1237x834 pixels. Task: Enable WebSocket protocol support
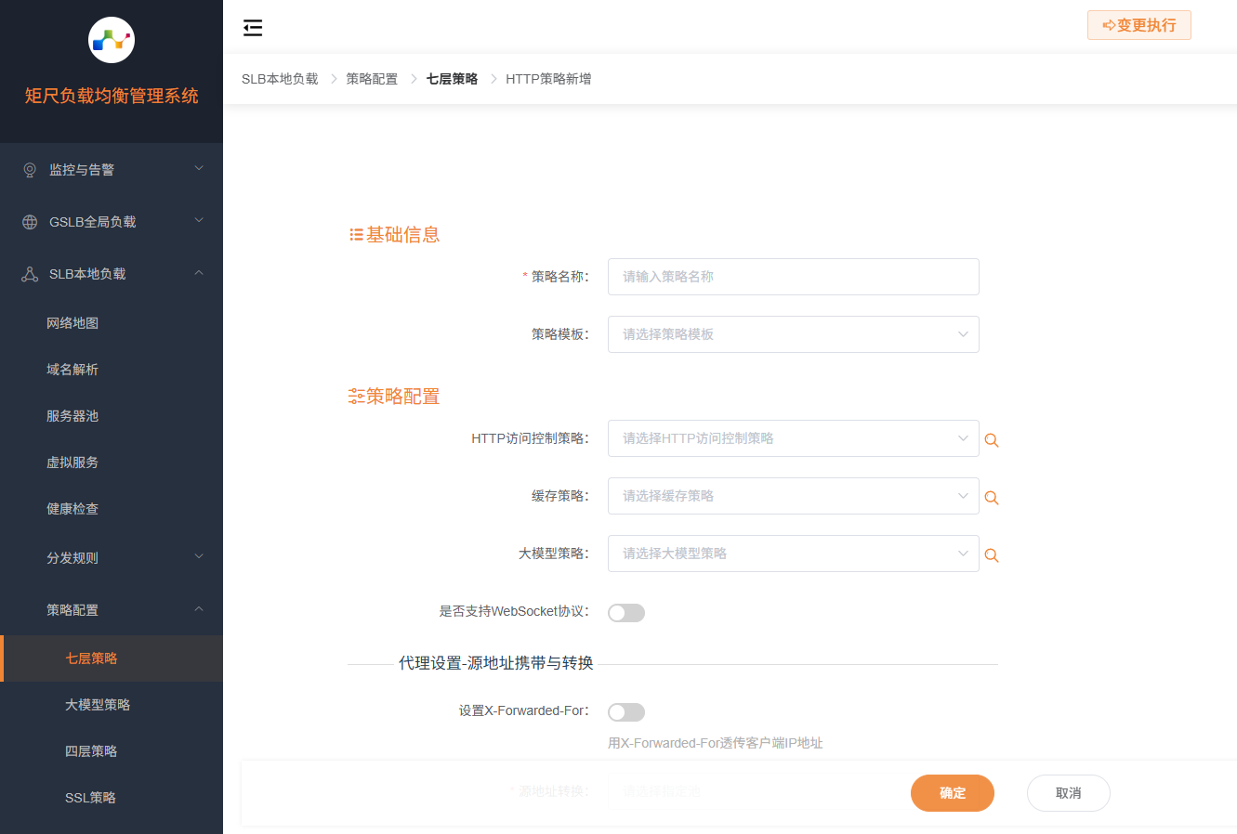(x=625, y=612)
